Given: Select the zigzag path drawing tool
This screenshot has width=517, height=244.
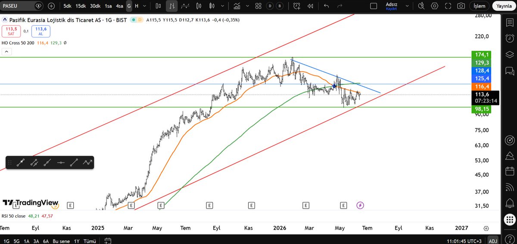Looking at the screenshot, I should click(x=87, y=163).
